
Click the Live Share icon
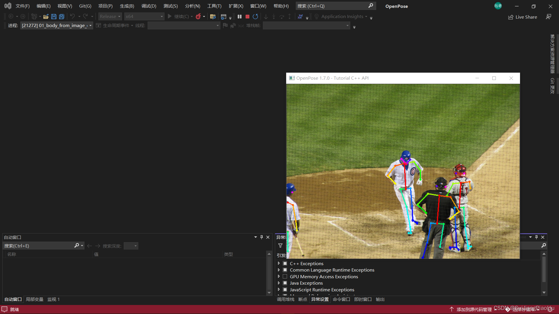511,17
